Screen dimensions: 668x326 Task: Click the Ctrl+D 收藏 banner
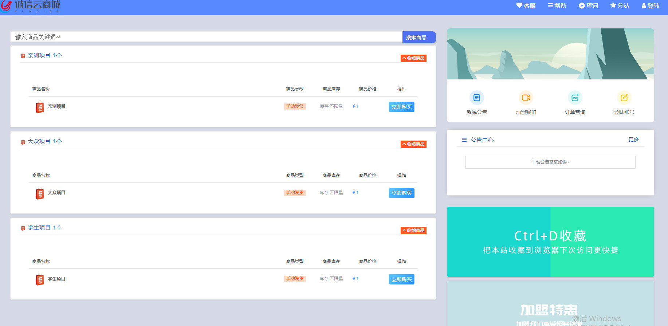tap(550, 242)
